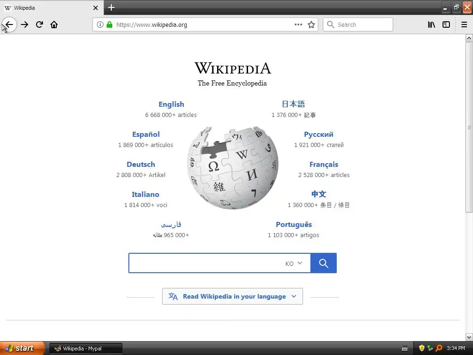Open Japanese 日本語 Wikipedia link
Image resolution: width=473 pixels, height=355 pixels.
point(293,104)
